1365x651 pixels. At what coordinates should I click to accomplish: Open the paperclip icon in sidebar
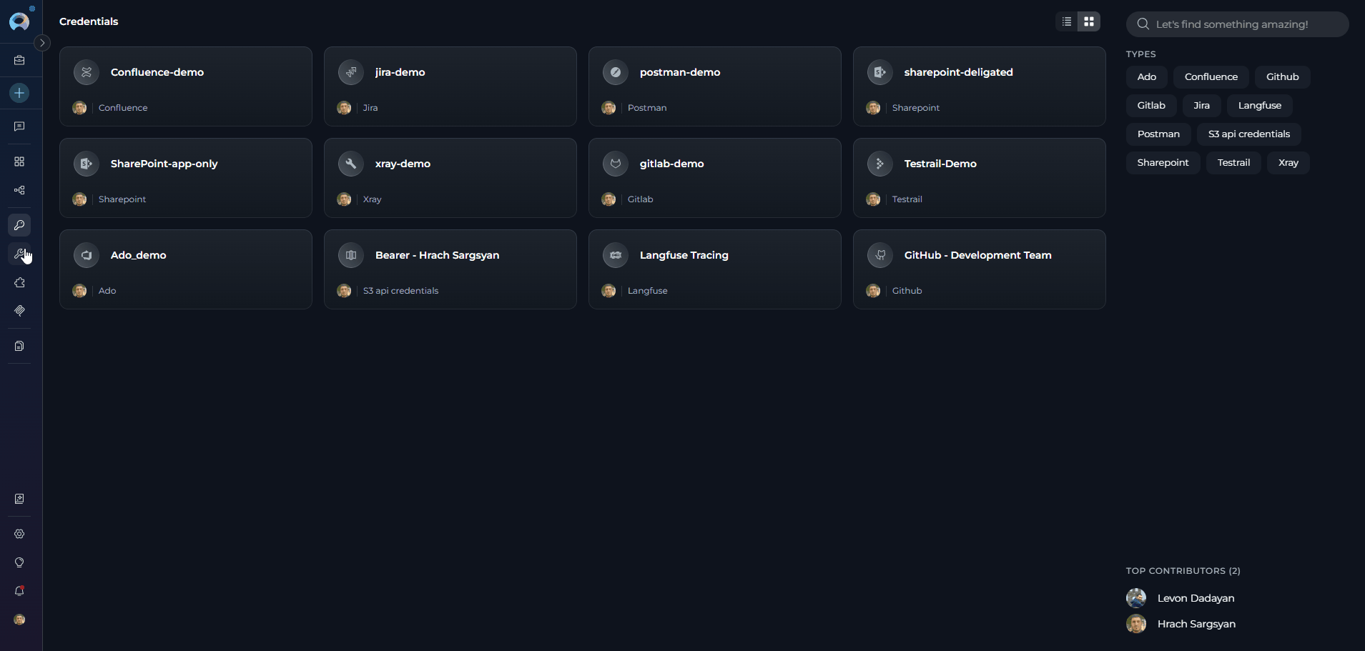(x=19, y=311)
